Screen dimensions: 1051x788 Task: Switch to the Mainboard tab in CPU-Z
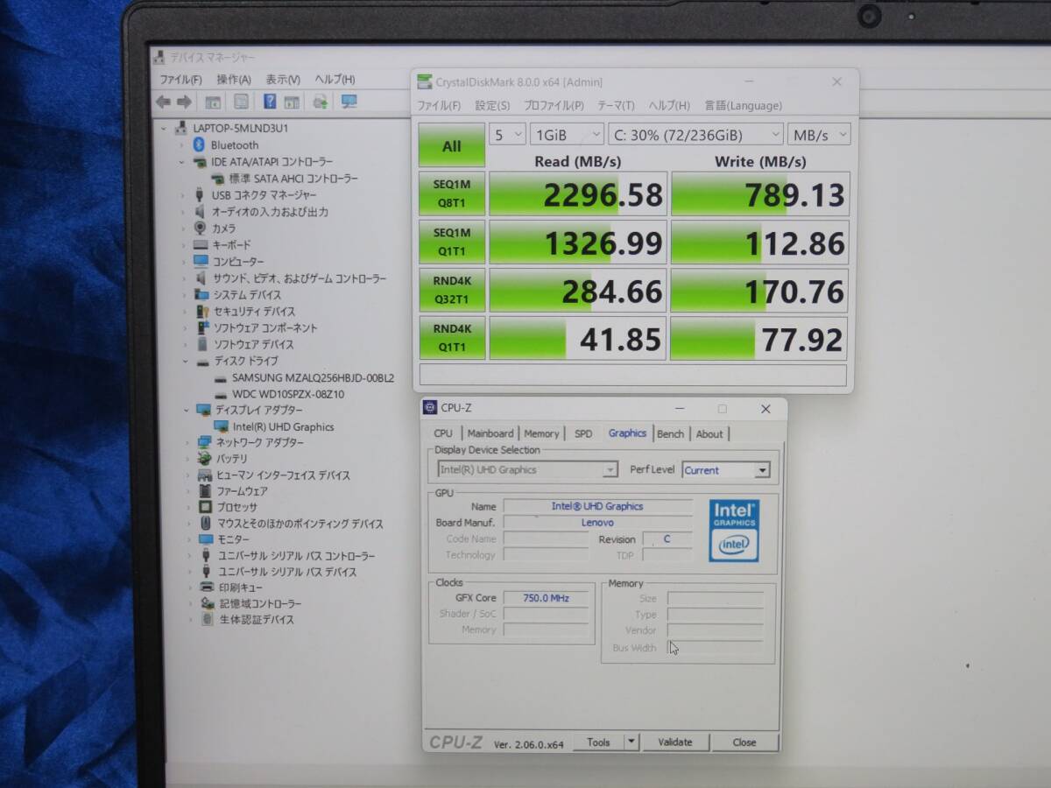(x=490, y=433)
